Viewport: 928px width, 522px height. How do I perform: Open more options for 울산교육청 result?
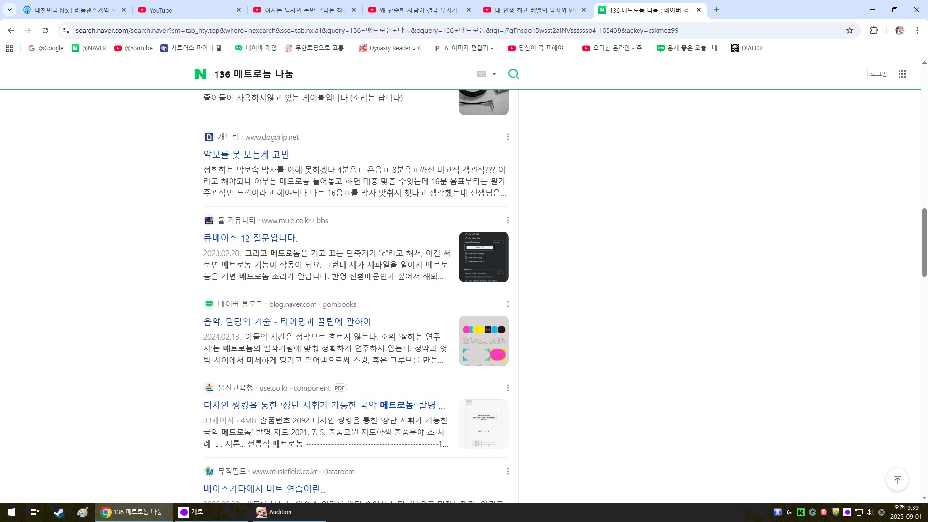[x=508, y=388]
